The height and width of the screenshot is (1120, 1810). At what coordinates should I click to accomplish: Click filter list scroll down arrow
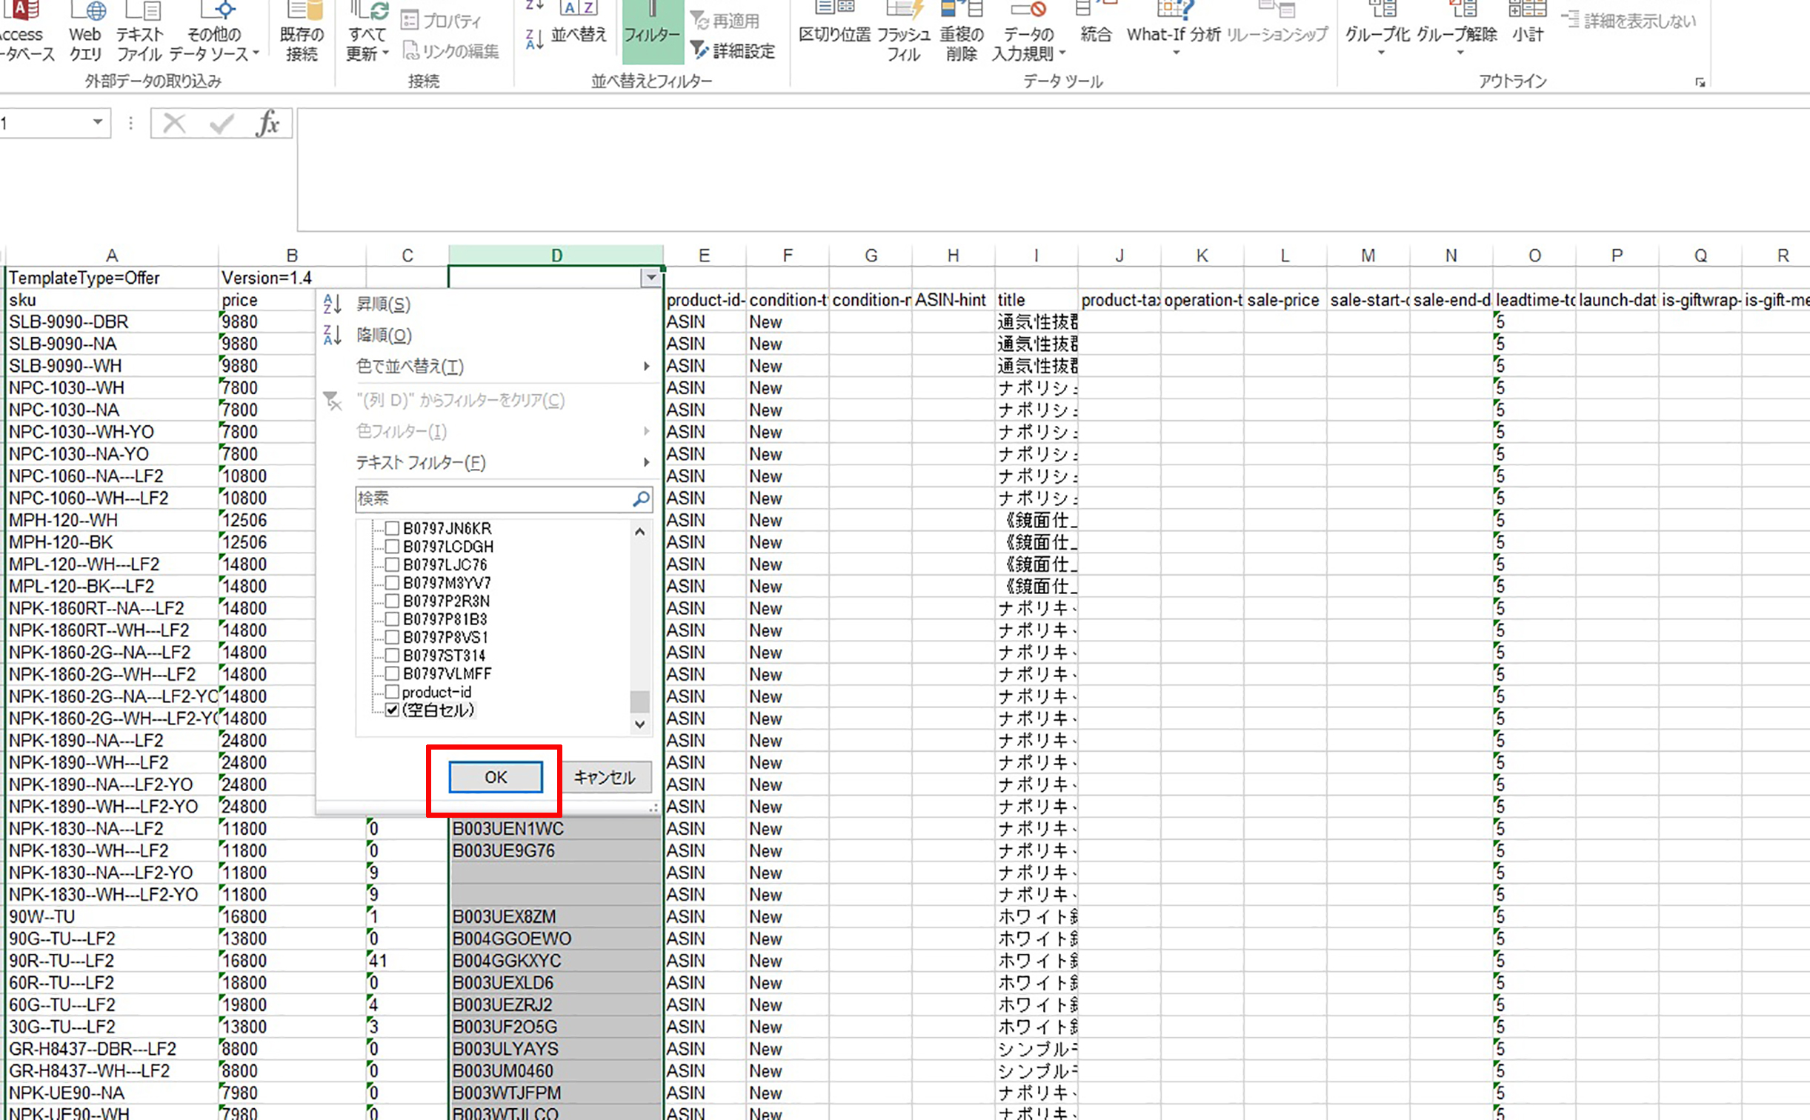point(640,724)
